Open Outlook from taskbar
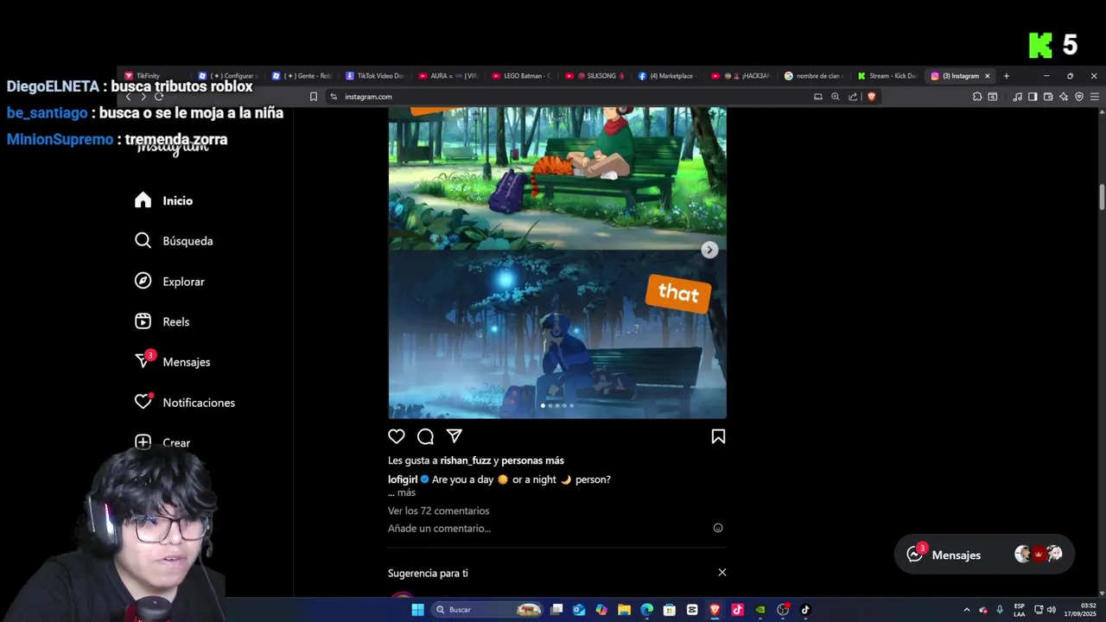 (x=579, y=610)
